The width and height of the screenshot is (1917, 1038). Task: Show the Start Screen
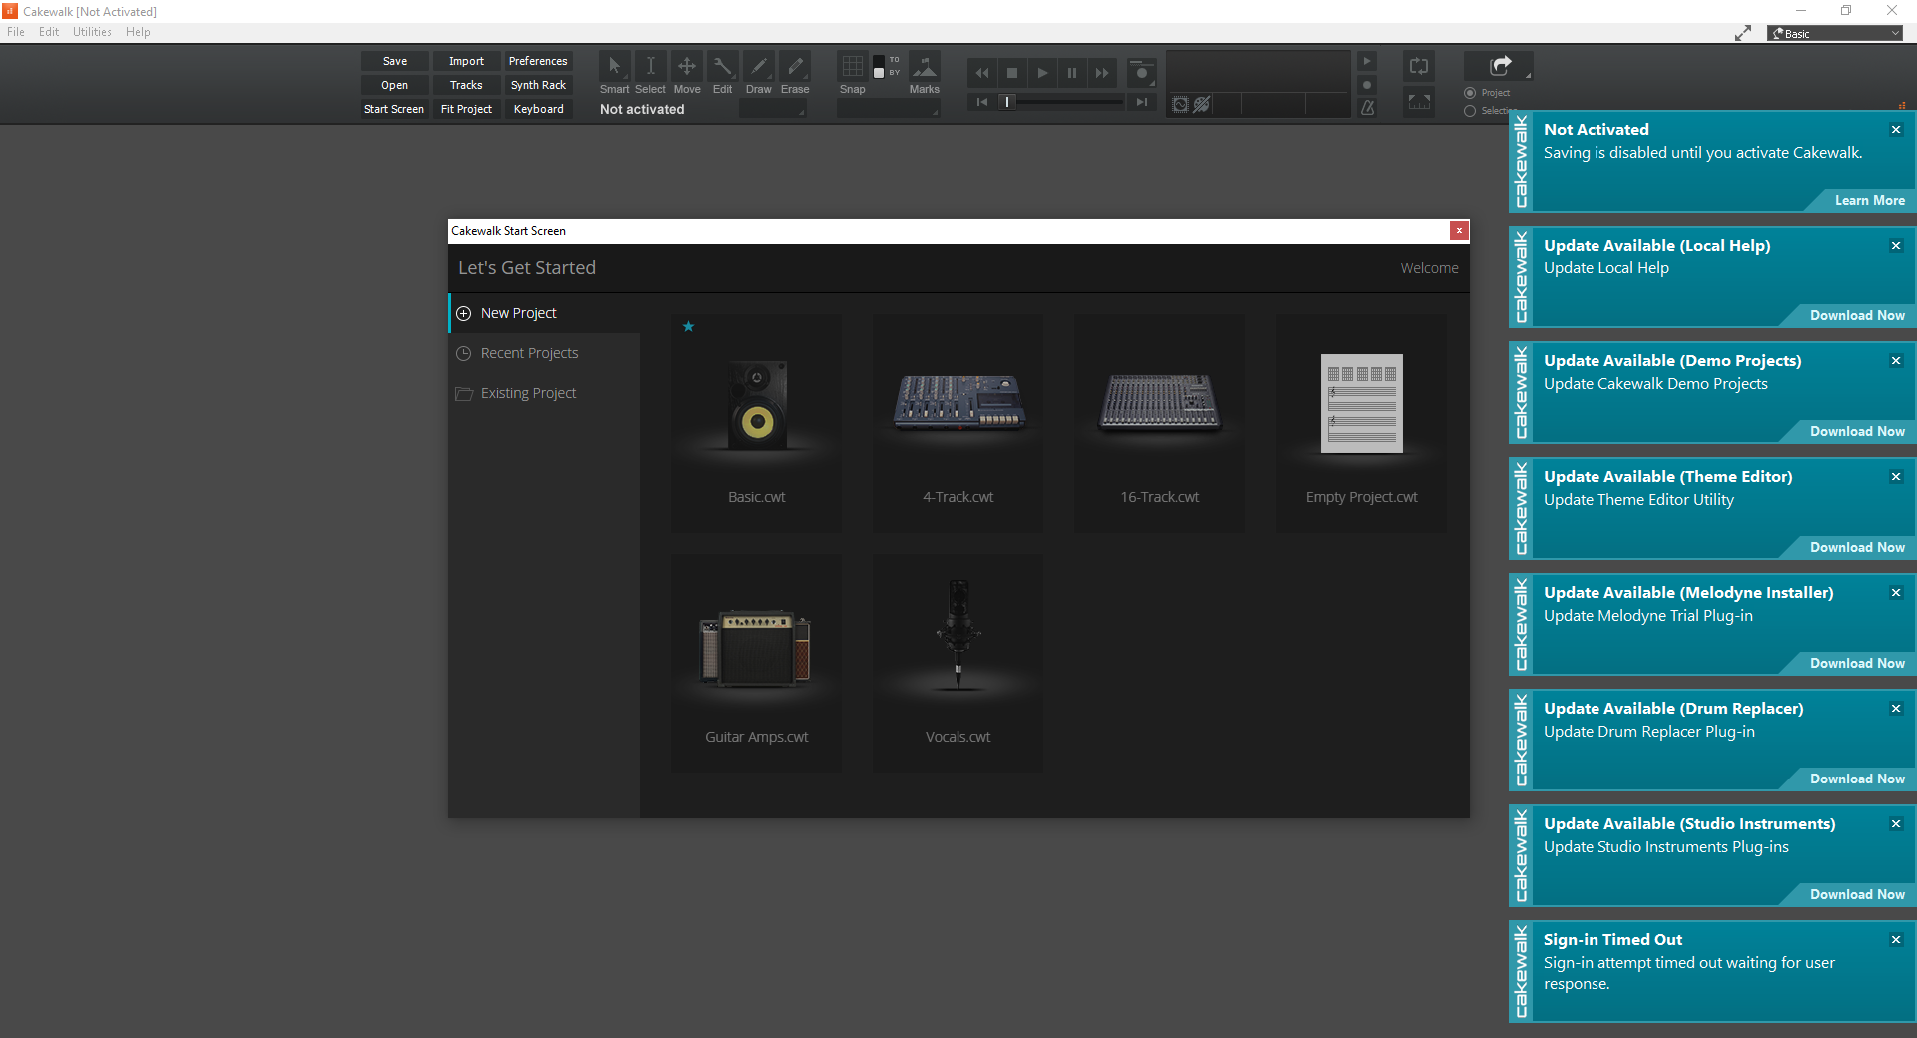point(395,109)
